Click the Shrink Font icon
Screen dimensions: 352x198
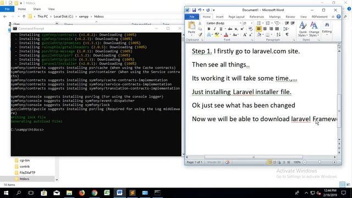(251, 35)
